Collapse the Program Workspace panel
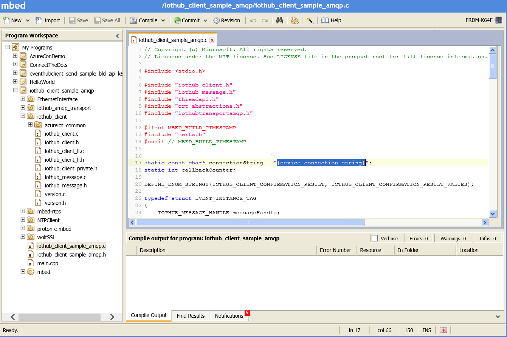The height and width of the screenshot is (337, 507). pos(117,36)
